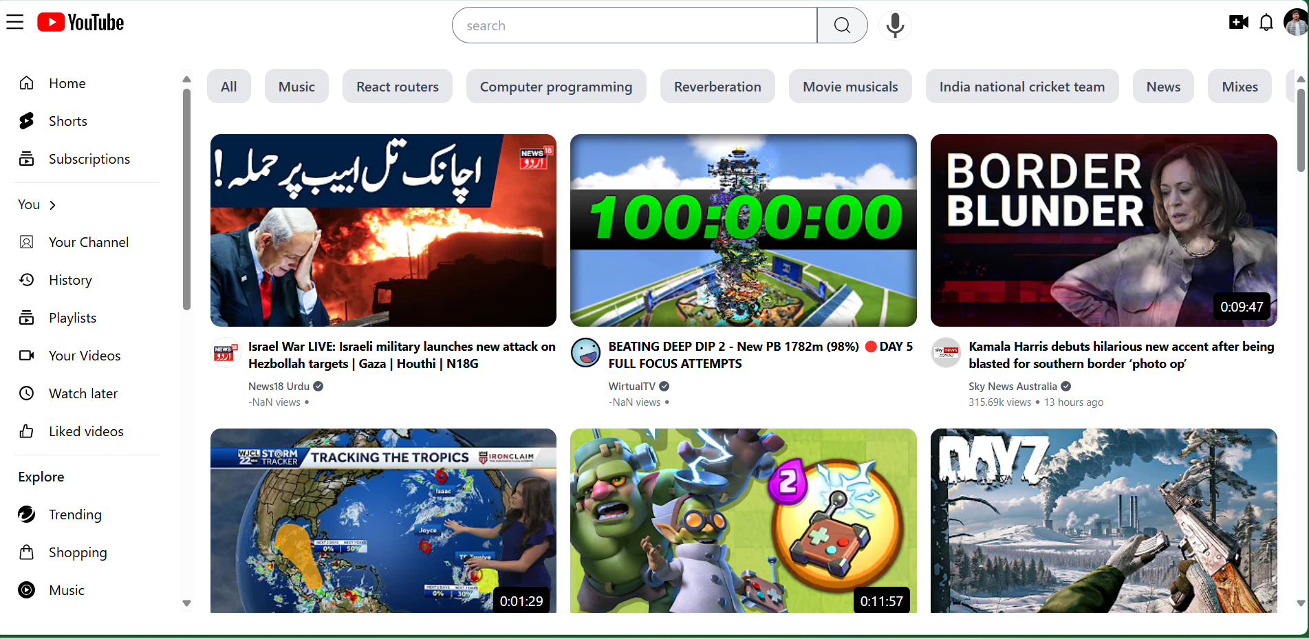1309x639 pixels.
Task: Click the Your Channel icon
Action: (x=26, y=242)
